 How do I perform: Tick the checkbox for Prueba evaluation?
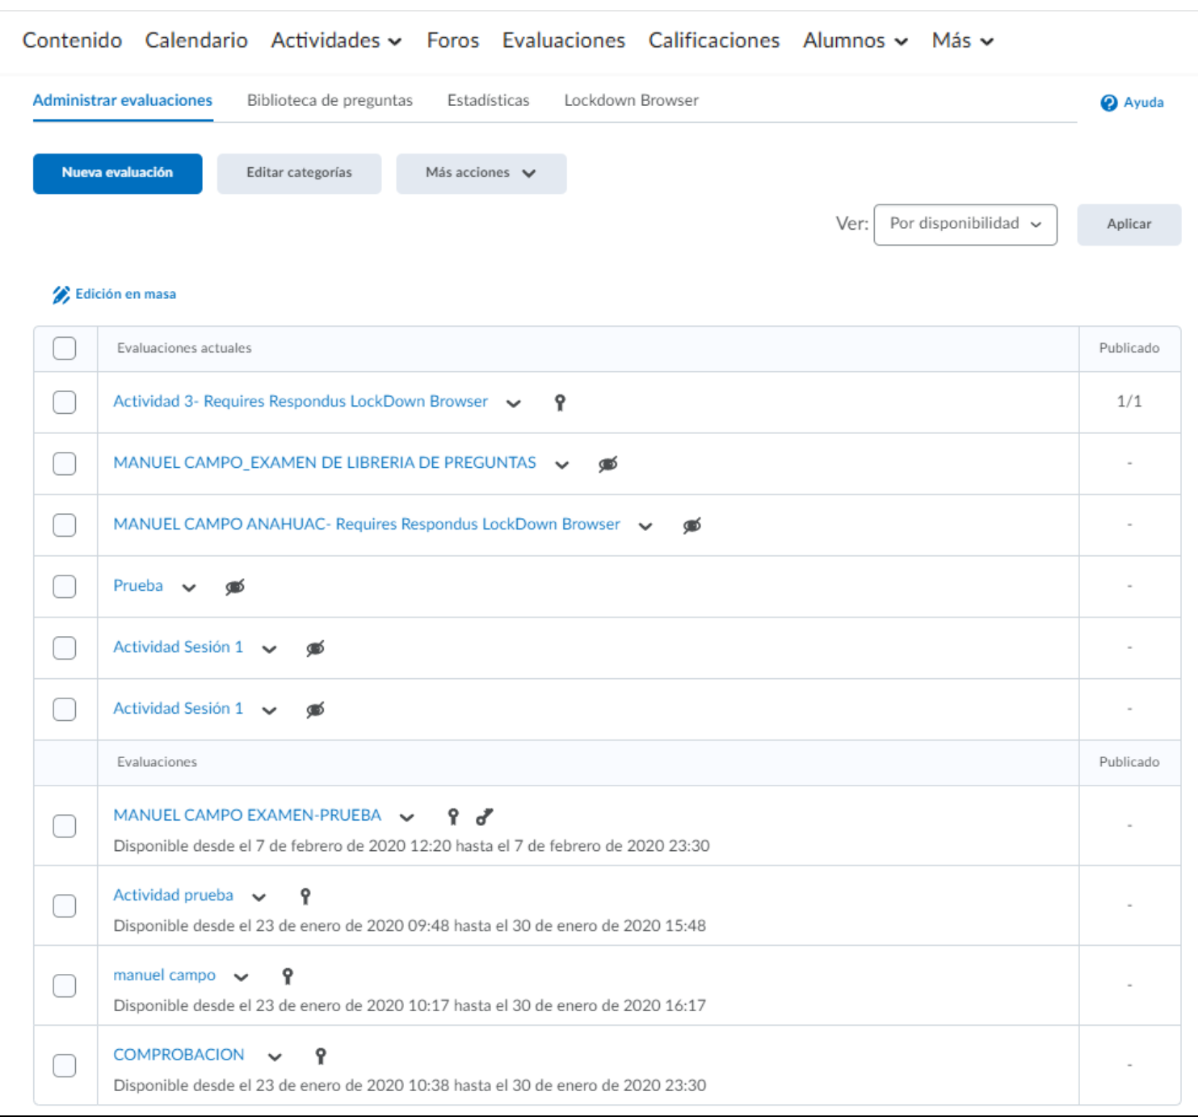tap(65, 586)
